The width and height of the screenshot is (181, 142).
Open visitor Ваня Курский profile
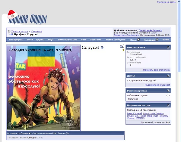pyautogui.click(x=135, y=113)
